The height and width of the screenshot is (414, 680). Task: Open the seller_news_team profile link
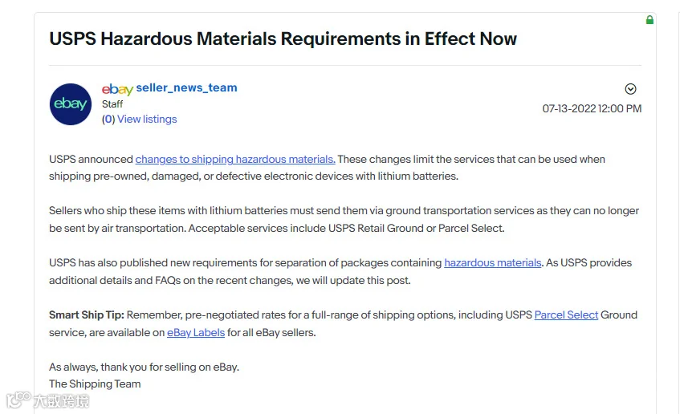coord(186,87)
